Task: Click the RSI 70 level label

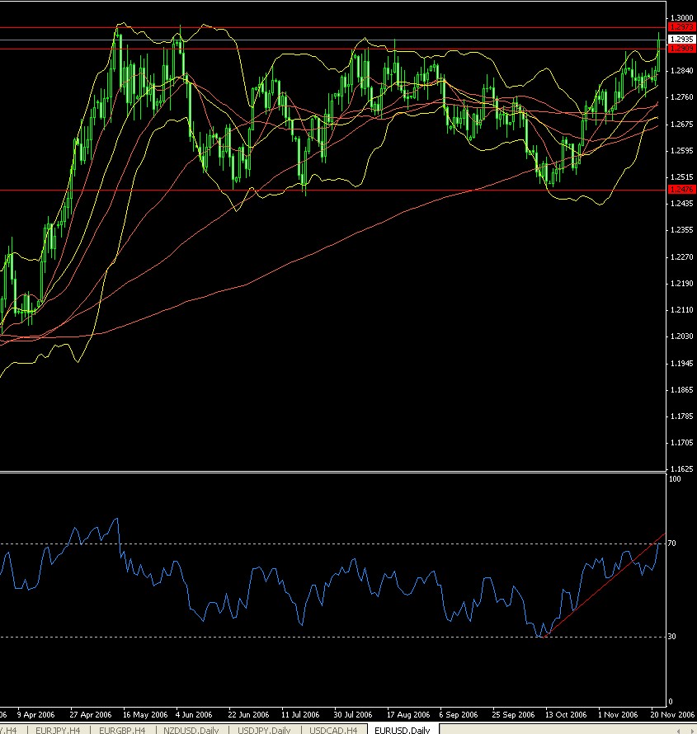Action: [671, 543]
